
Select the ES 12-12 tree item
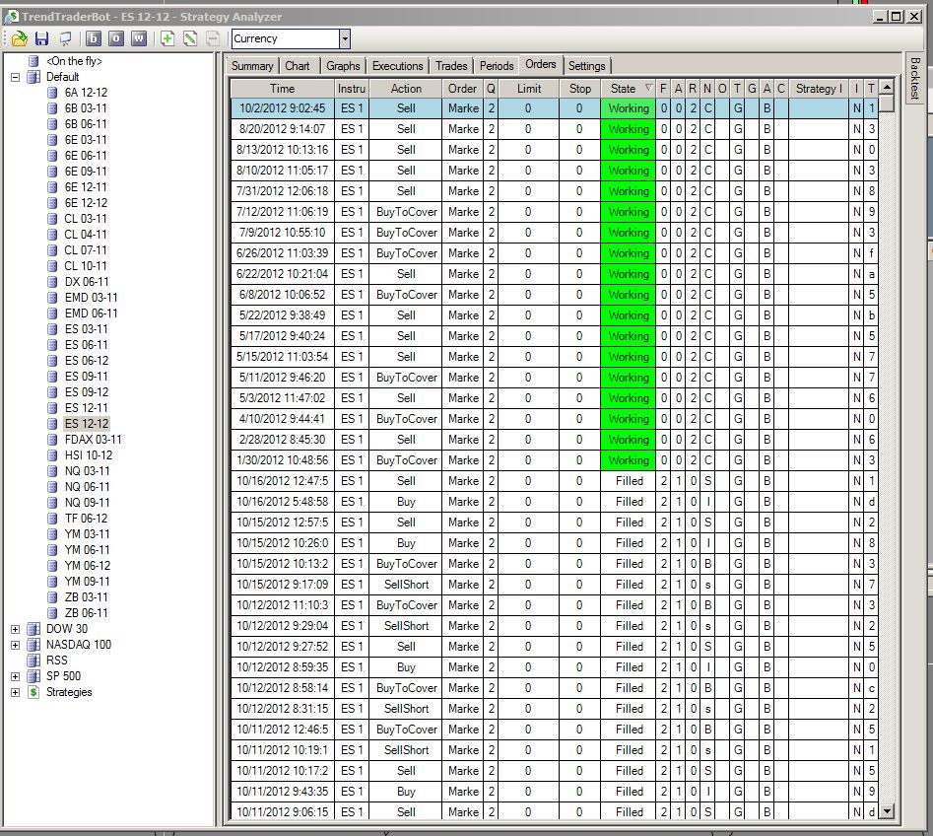tap(87, 423)
